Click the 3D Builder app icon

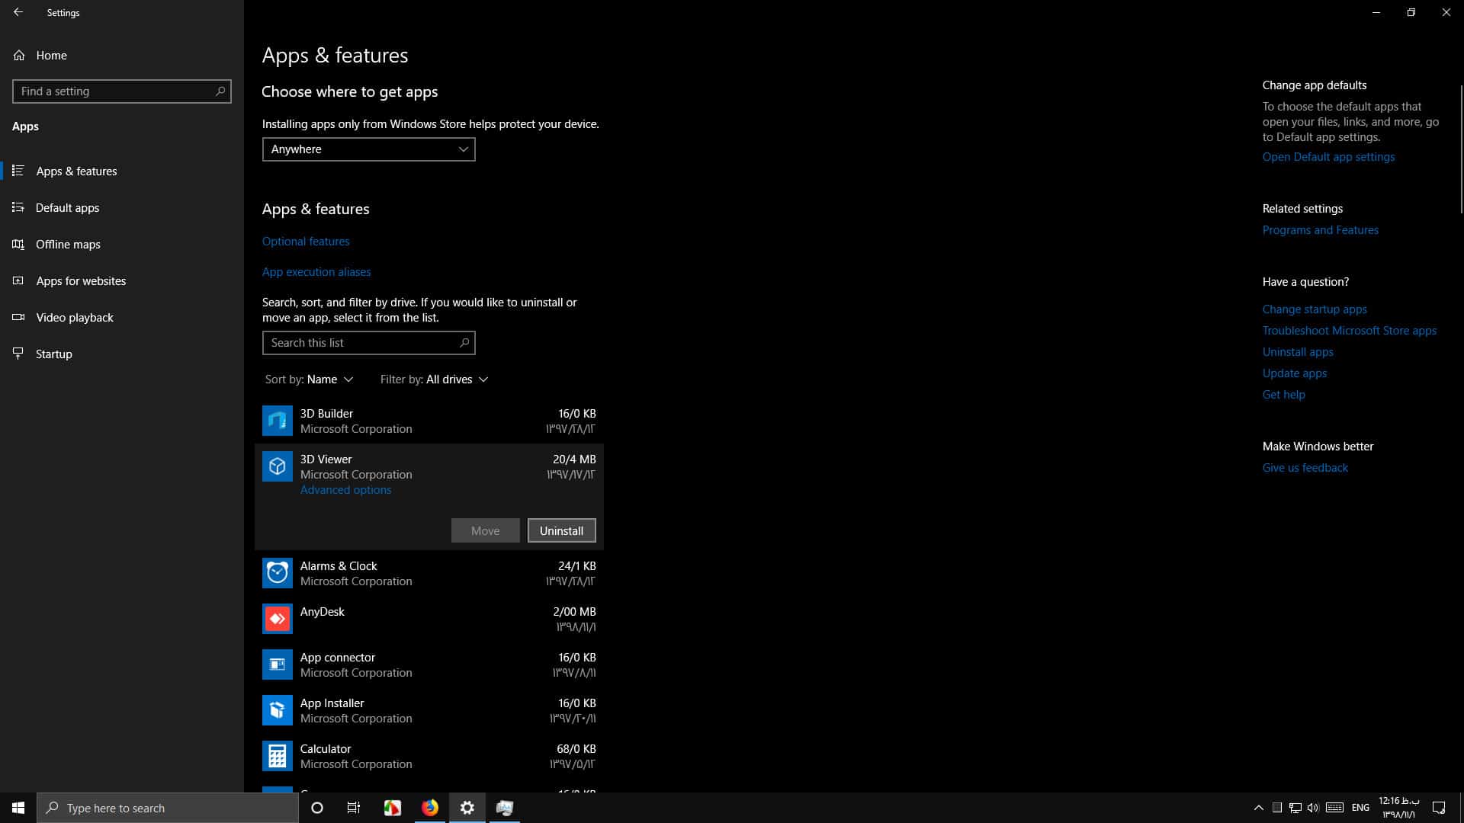pos(277,421)
